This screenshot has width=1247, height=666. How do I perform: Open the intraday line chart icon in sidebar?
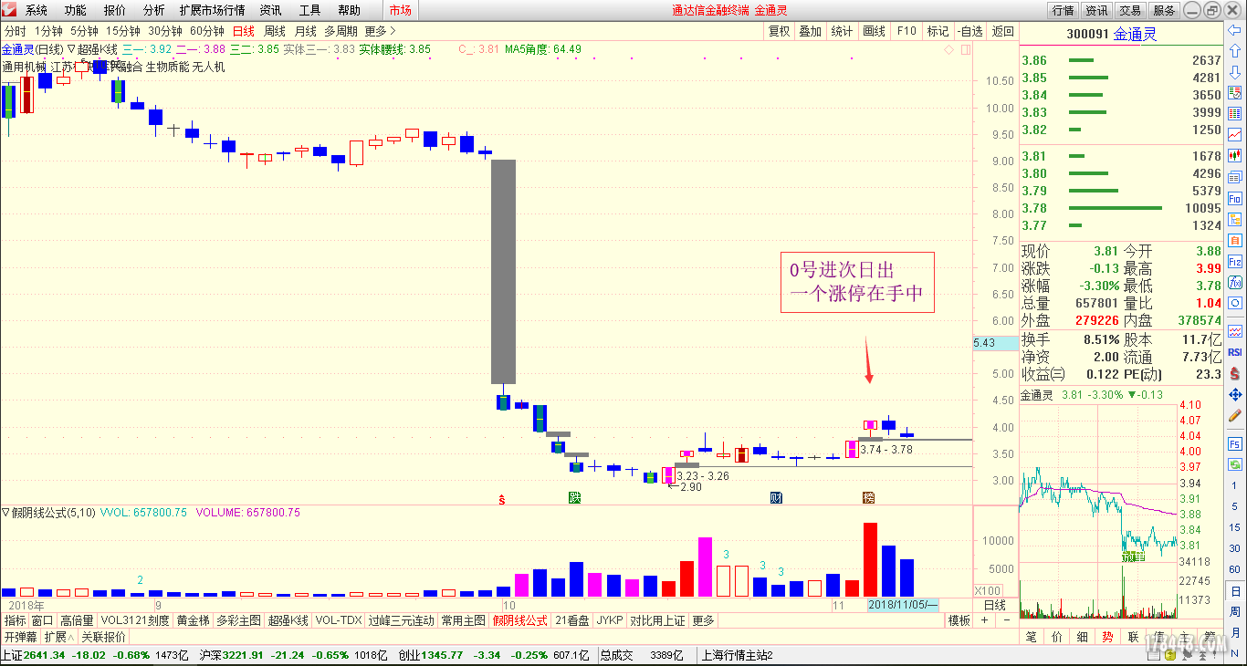[x=1236, y=134]
